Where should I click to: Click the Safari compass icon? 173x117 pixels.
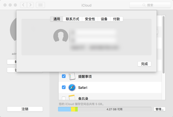pos(72,87)
